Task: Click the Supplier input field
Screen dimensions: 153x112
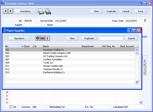Action: pos(32,25)
